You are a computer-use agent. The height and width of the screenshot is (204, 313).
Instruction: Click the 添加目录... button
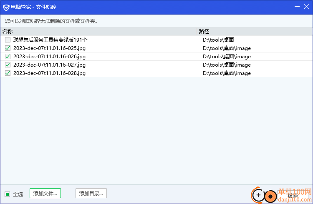91,193
